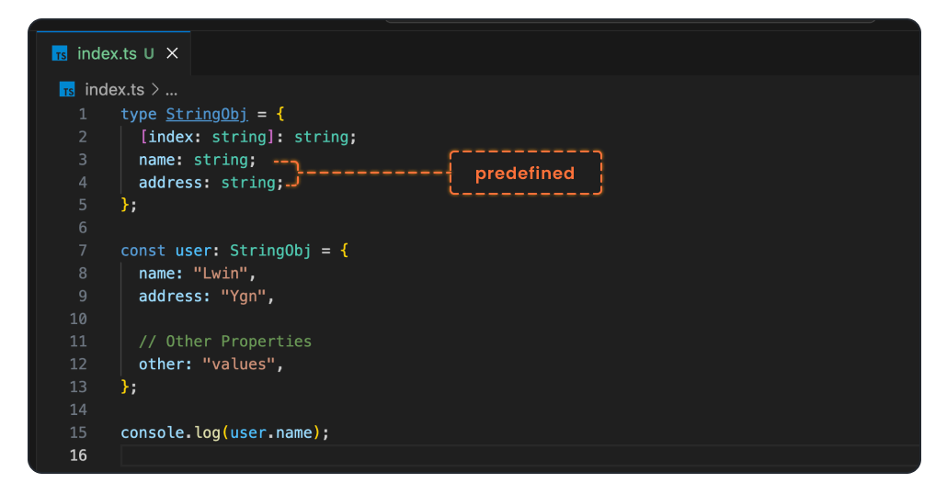Screen dimensions: 947x494
Task: Expand the breadcrumb ellipsis symbol list
Action: point(171,90)
